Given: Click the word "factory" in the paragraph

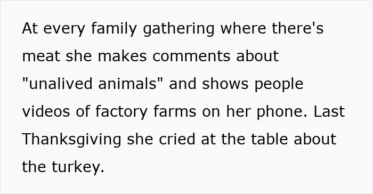Looking at the screenshot, I should [x=121, y=112].
